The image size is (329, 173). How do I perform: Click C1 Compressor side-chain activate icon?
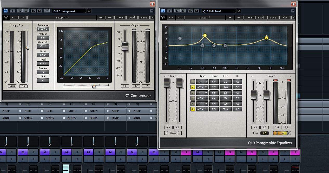(x=47, y=11)
